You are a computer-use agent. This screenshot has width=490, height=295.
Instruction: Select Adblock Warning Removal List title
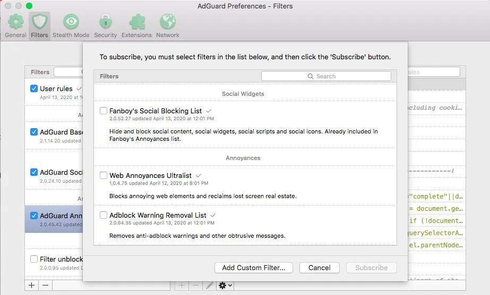158,215
